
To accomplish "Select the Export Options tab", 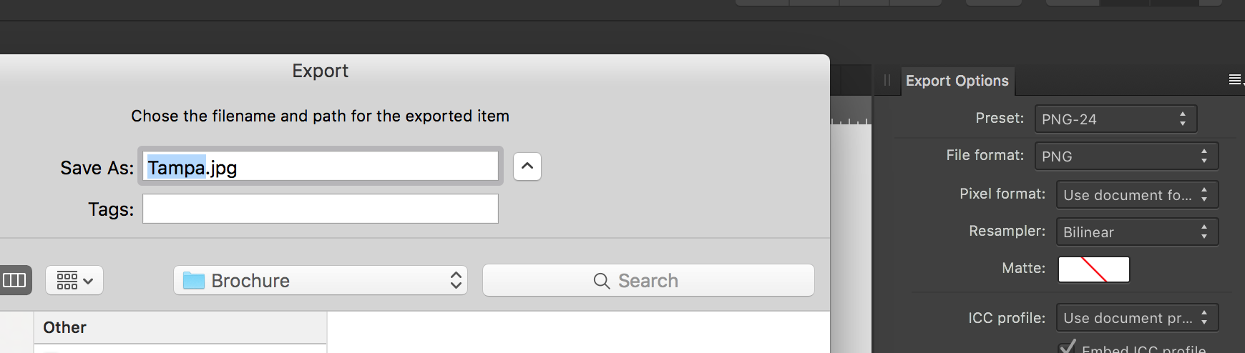I will (957, 81).
